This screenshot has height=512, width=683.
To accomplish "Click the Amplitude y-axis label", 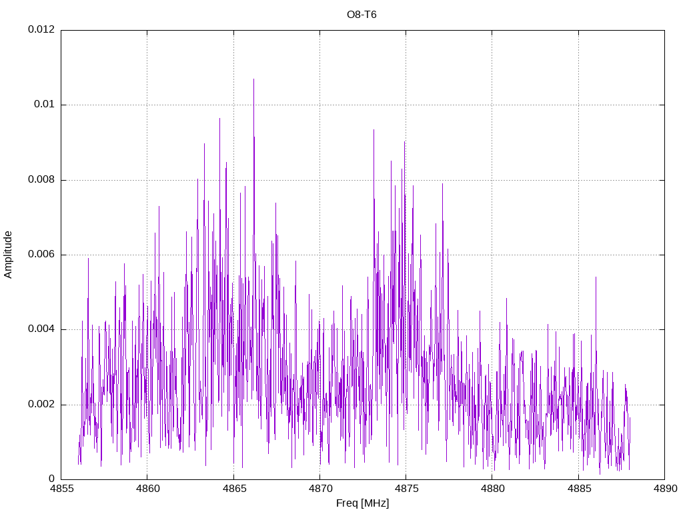I will tap(8, 255).
